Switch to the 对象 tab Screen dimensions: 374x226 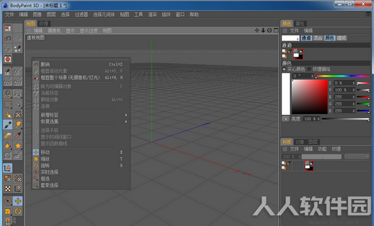point(300,142)
